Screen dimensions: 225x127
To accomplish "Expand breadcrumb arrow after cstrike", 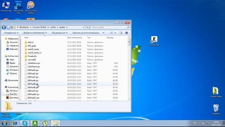I will 58,27.
